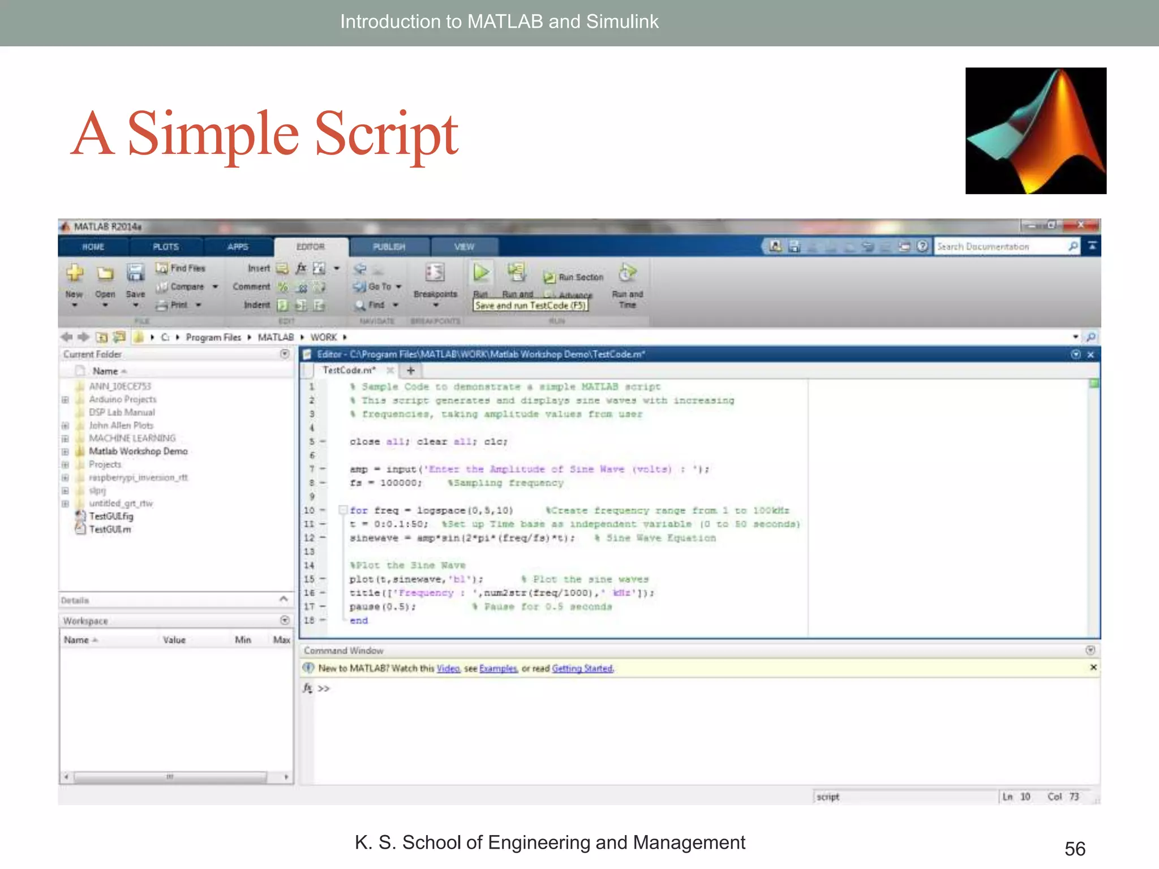1159x869 pixels.
Task: Open Command Window actions menu
Action: pos(1091,651)
